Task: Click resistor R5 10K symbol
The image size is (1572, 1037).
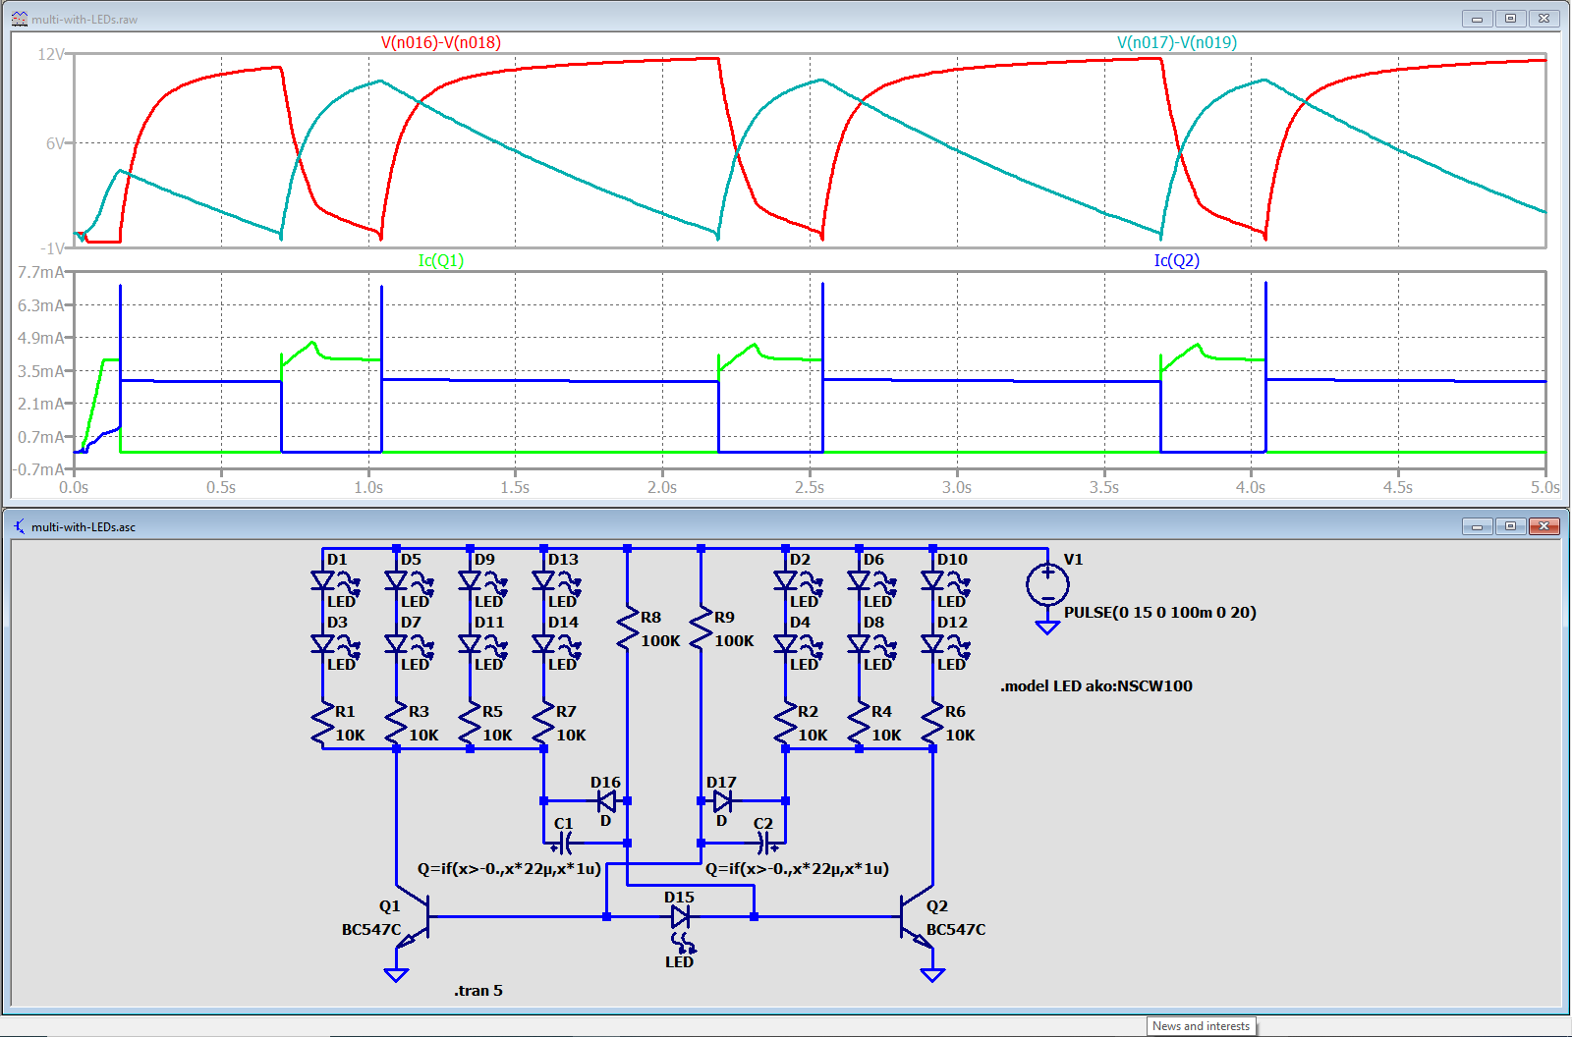Action: coord(471,724)
